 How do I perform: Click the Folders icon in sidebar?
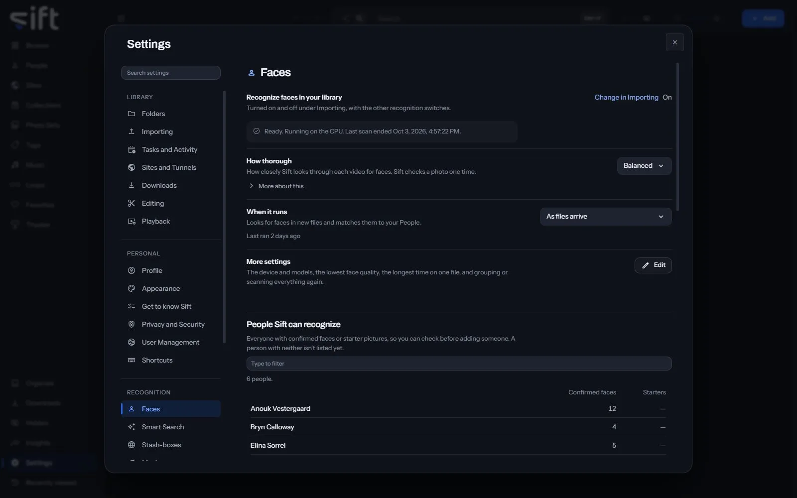coord(132,114)
